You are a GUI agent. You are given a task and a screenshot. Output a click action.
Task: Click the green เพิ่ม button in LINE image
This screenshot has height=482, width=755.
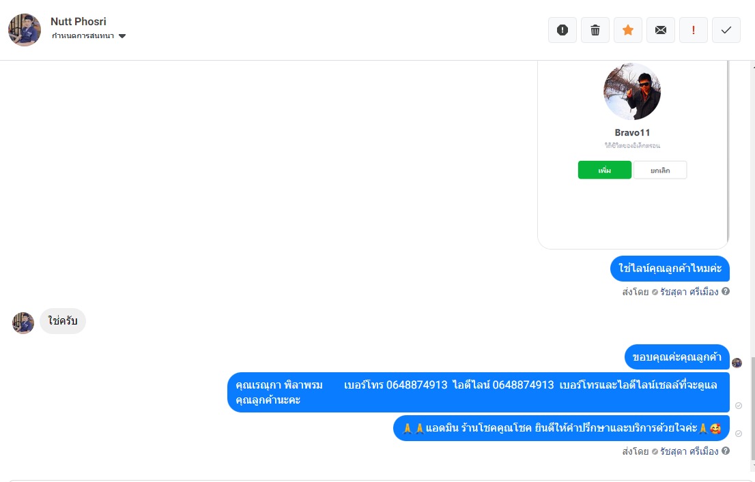(x=605, y=170)
